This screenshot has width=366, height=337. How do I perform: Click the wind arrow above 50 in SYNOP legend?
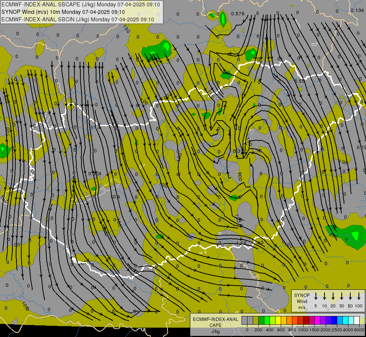coord(350,296)
